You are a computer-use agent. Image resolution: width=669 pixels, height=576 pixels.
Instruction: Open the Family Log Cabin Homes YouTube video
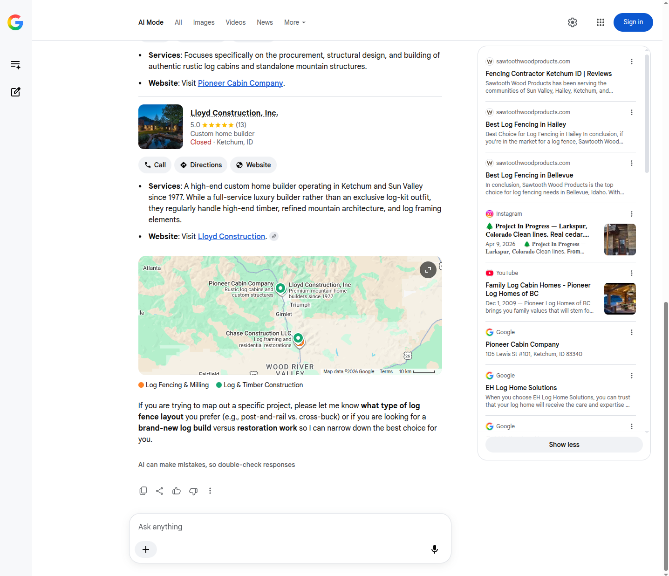pos(538,289)
